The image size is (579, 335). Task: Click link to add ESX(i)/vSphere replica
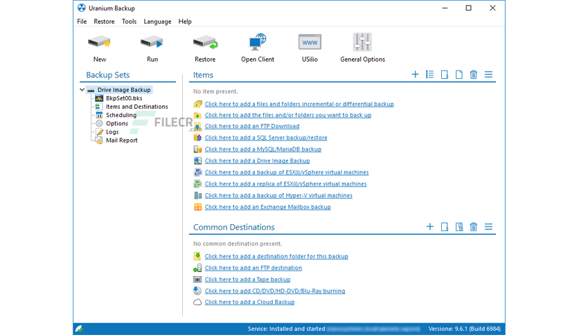tap(285, 183)
